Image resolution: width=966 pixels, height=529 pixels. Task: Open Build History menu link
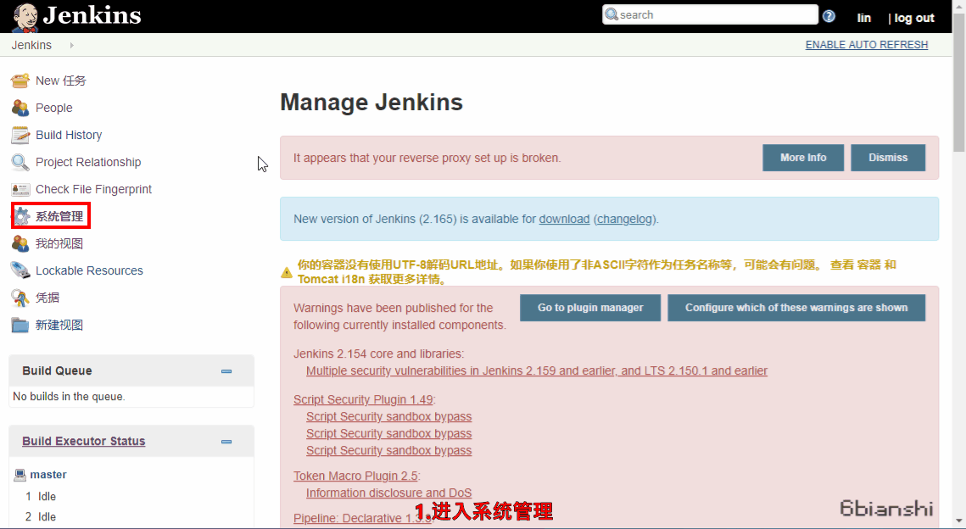click(x=69, y=135)
